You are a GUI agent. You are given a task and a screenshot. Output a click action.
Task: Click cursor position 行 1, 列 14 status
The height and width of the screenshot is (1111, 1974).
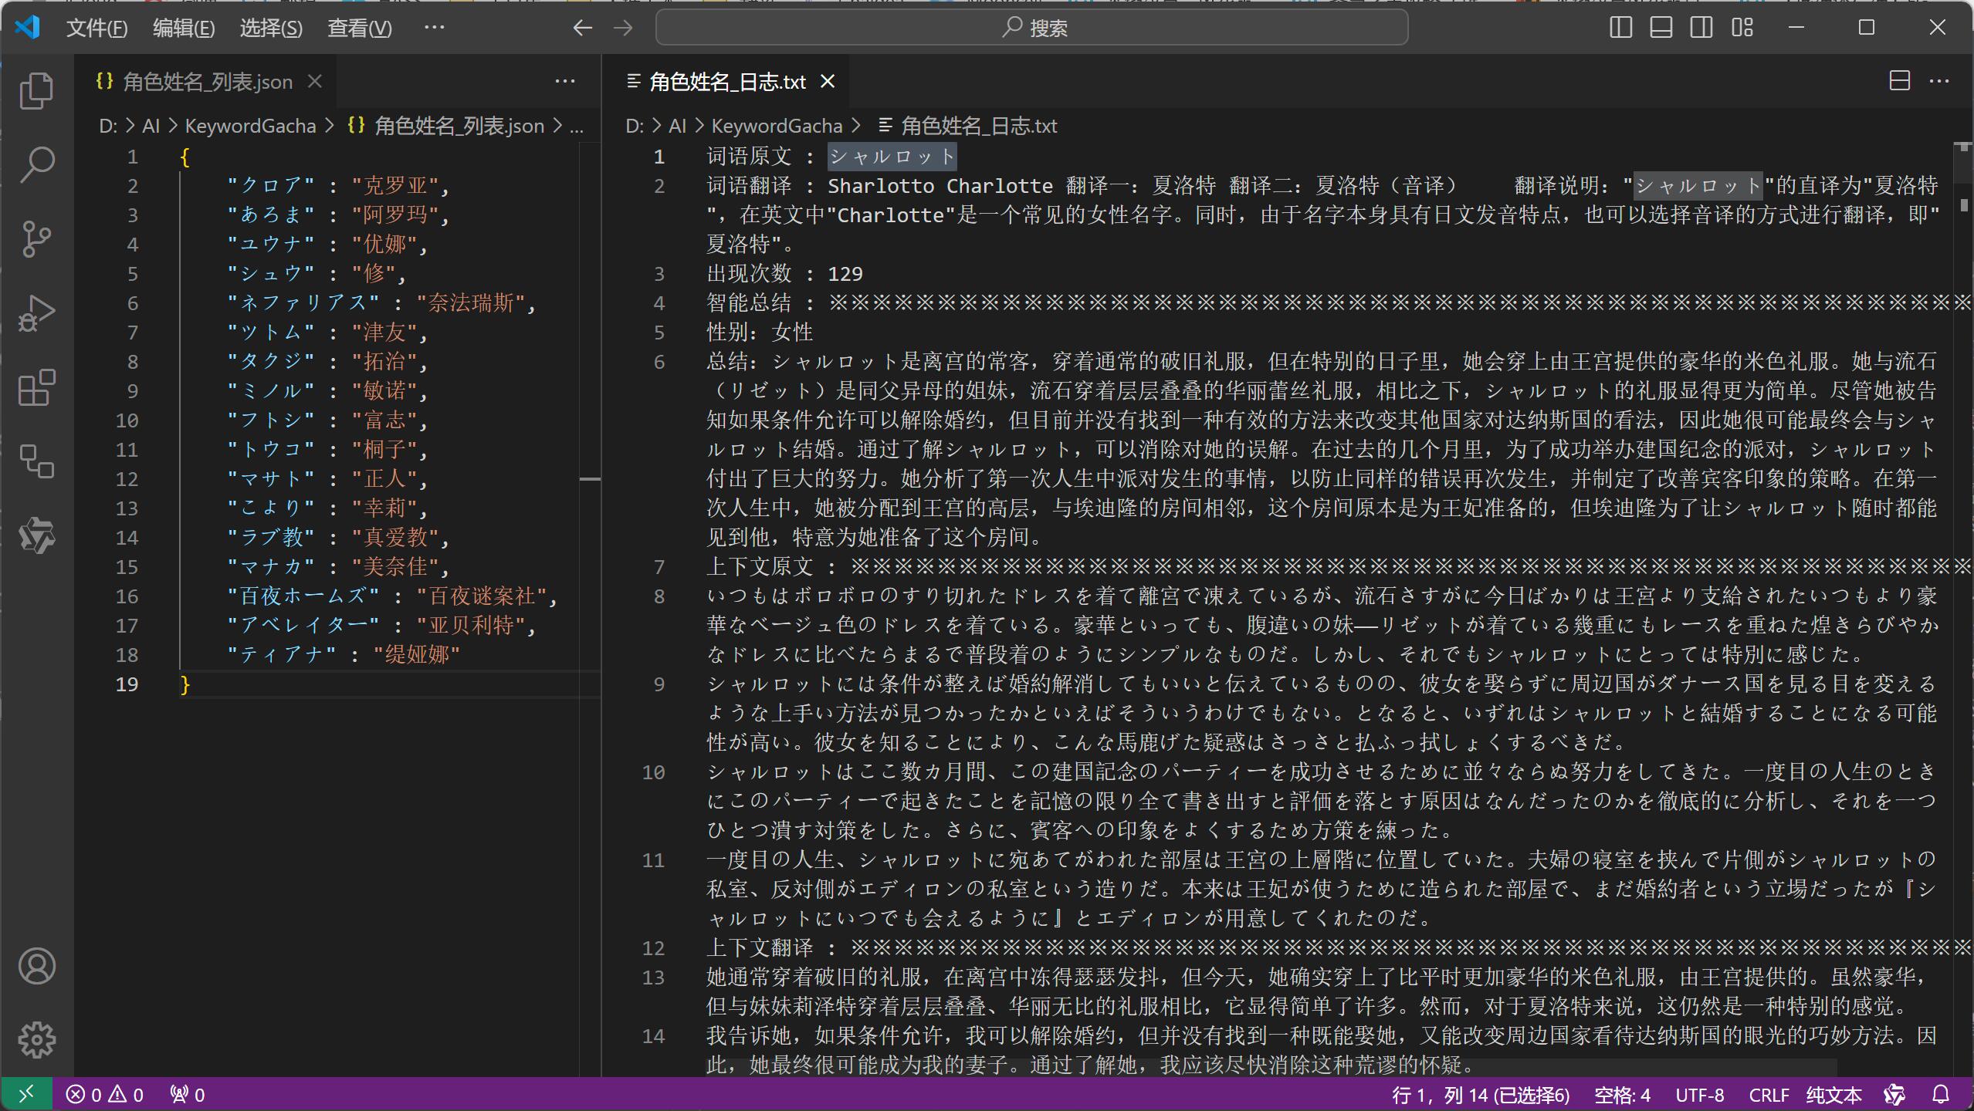coord(1481,1095)
